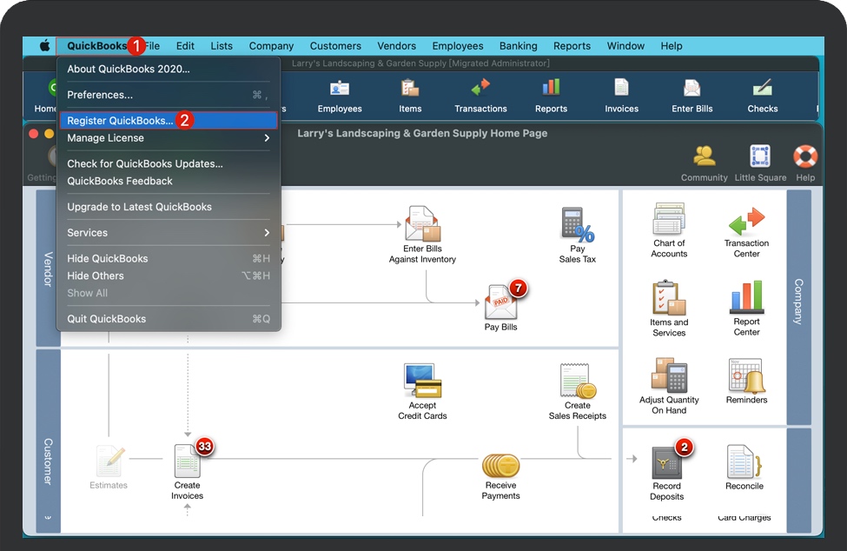
Task: Open the Banking menu
Action: [x=518, y=45]
